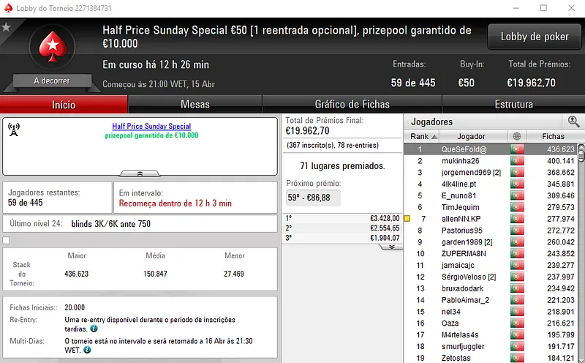Click the broadcast antenna icon
This screenshot has height=363, width=585.
coord(13,130)
